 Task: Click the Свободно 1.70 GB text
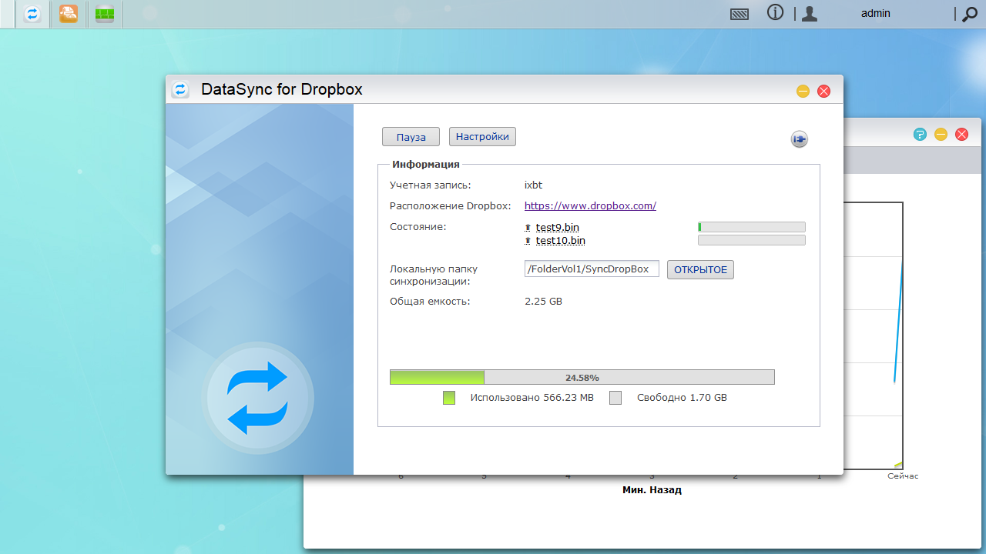pyautogui.click(x=682, y=398)
